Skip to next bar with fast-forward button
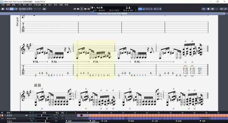 point(85,9)
